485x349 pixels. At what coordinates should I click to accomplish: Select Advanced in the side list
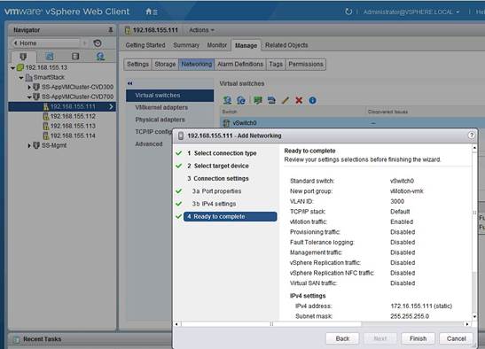click(x=149, y=144)
